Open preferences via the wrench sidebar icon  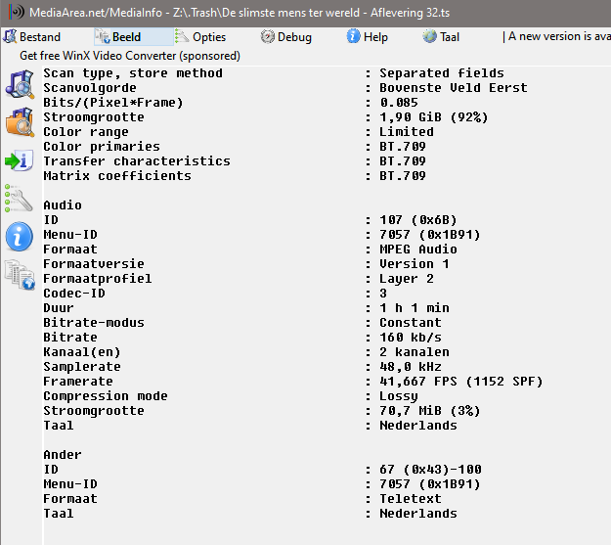[20, 199]
